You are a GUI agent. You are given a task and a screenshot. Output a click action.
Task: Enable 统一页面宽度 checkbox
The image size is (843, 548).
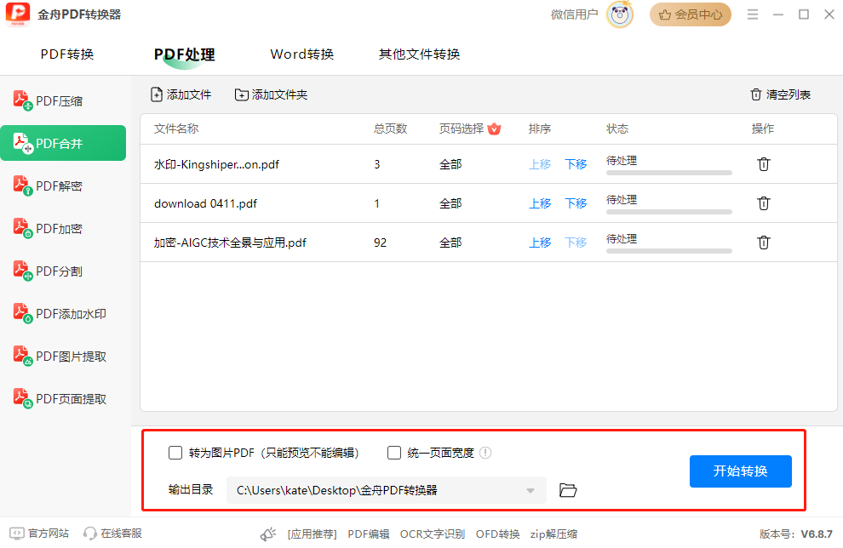point(394,453)
